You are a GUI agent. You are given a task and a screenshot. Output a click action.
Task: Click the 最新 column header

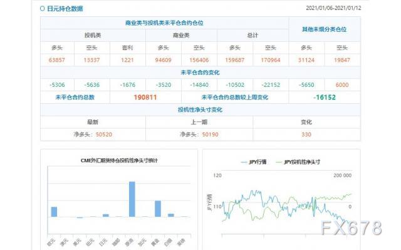93,122
